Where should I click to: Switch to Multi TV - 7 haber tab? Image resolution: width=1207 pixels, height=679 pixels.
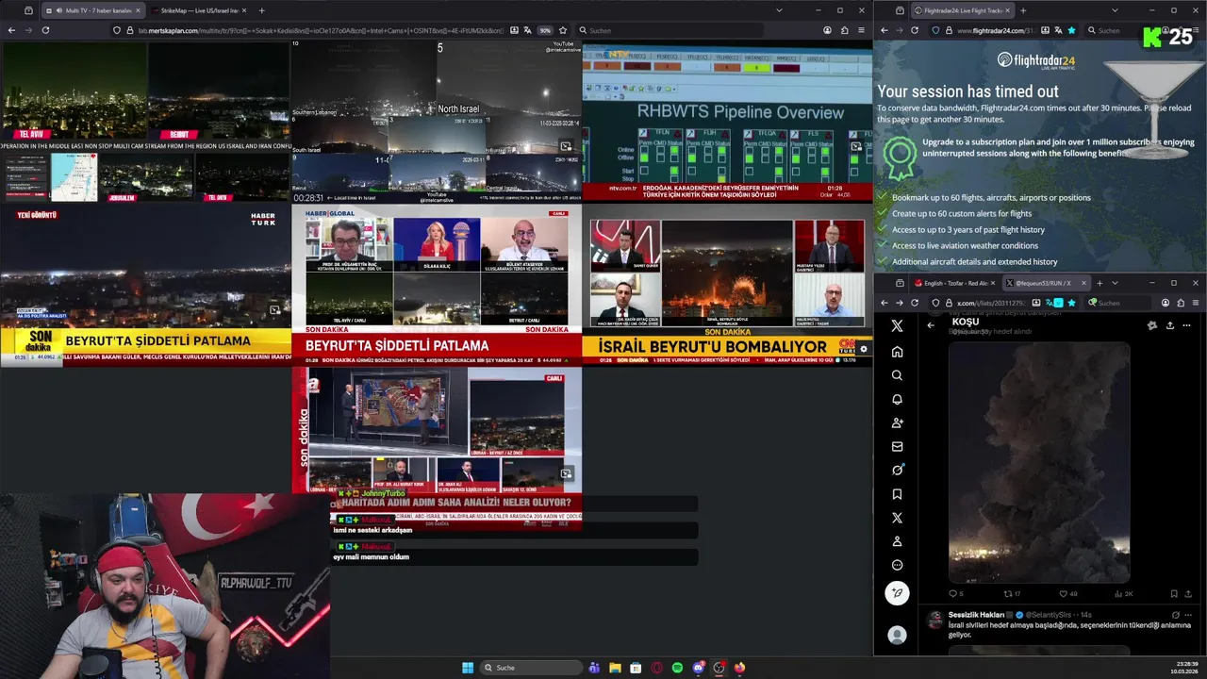point(95,10)
